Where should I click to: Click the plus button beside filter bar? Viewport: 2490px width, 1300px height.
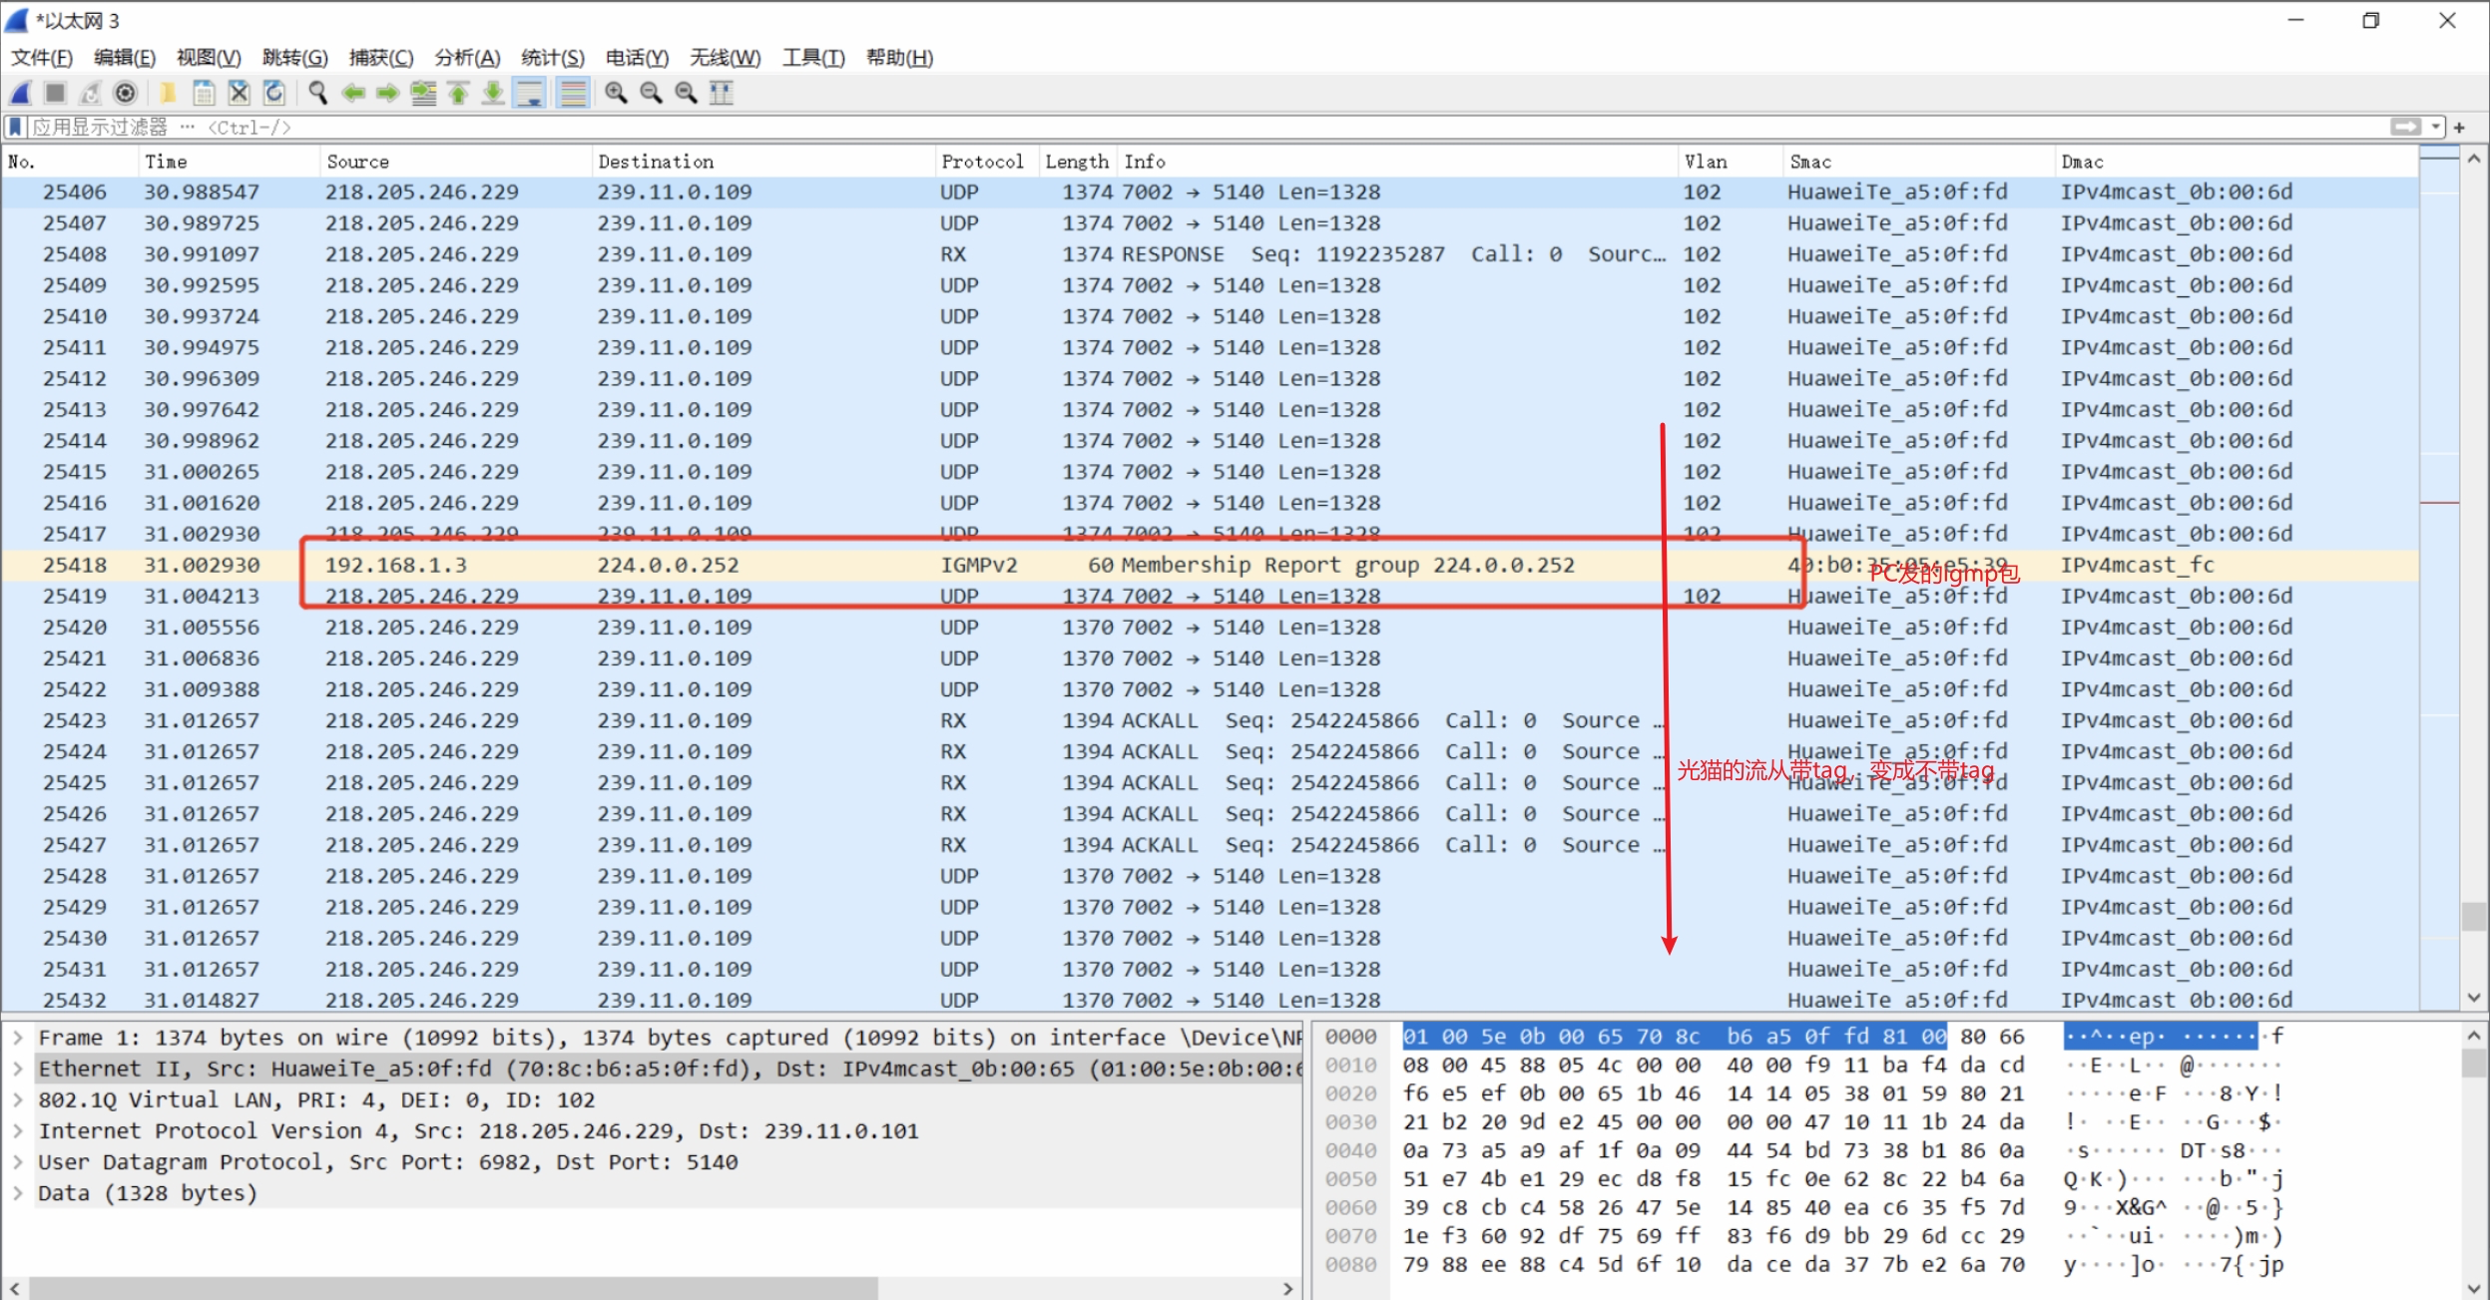tap(2459, 128)
